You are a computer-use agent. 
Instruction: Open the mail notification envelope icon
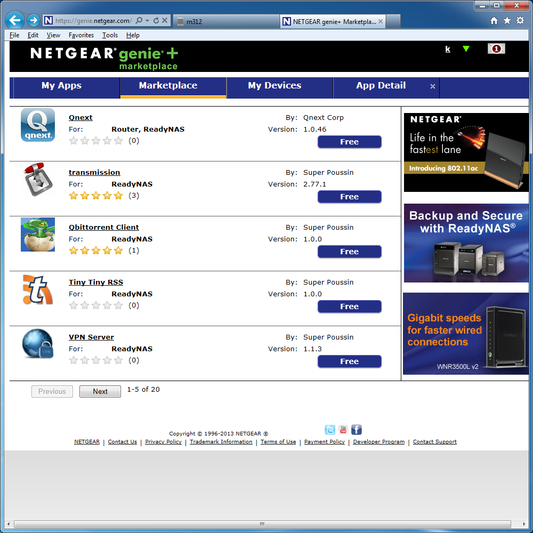[496, 49]
